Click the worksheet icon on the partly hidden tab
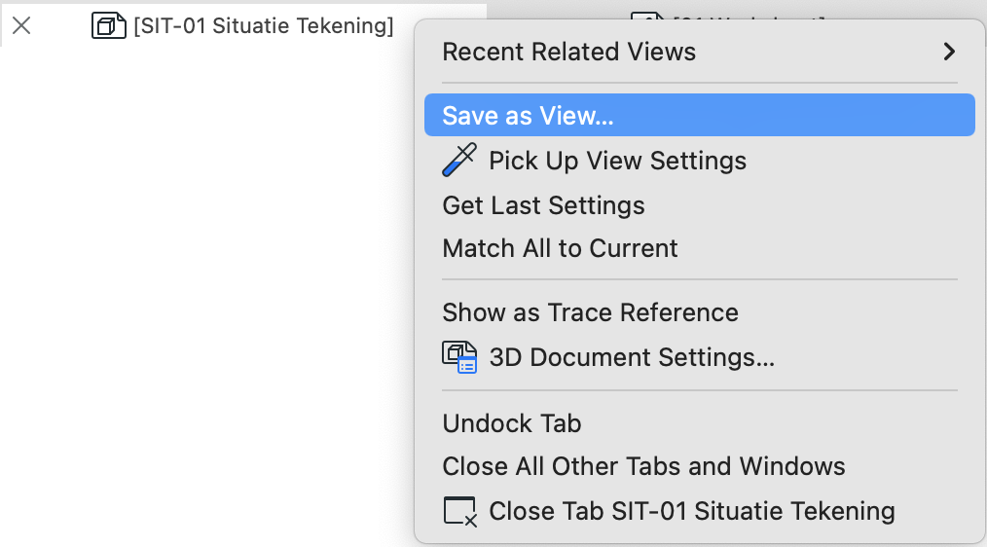 (647, 17)
